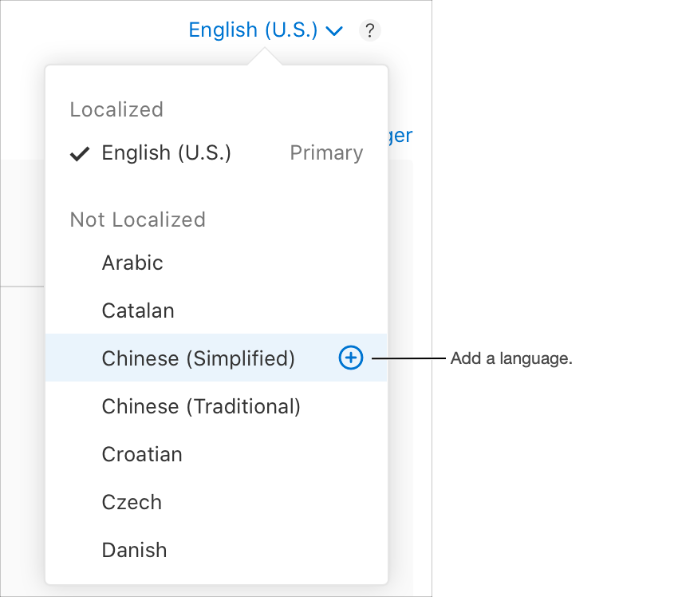Viewport: 678px width, 597px height.
Task: Click the partially hidden blue link
Action: (x=400, y=136)
